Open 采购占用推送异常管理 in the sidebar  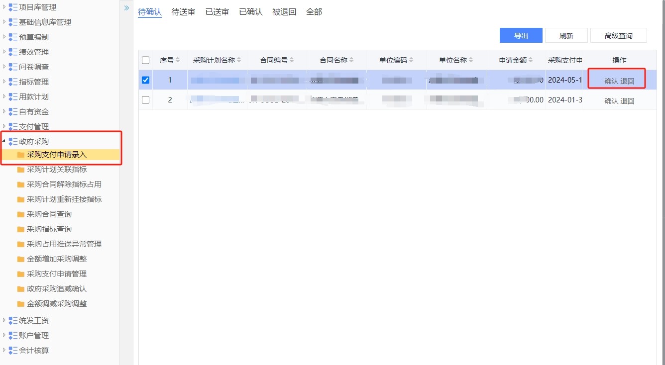[64, 244]
